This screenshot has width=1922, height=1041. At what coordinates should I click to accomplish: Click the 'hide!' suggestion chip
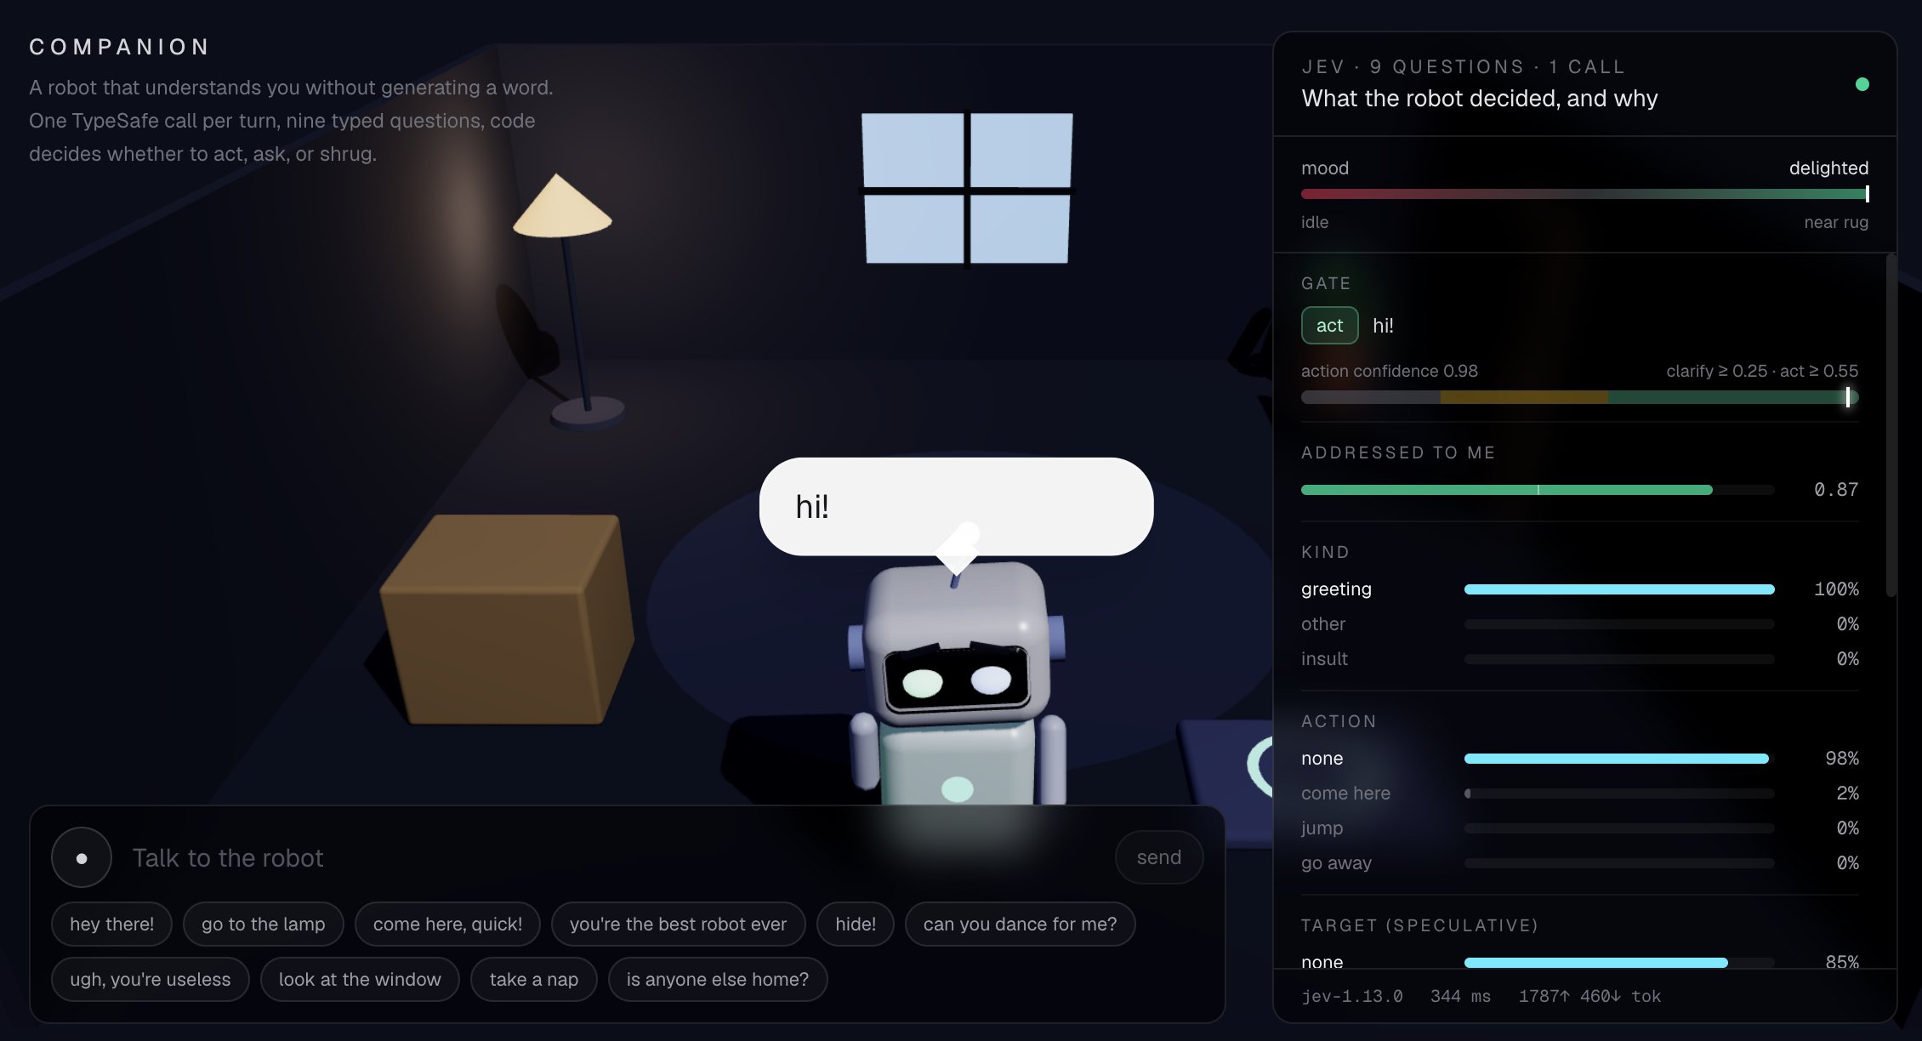[855, 924]
